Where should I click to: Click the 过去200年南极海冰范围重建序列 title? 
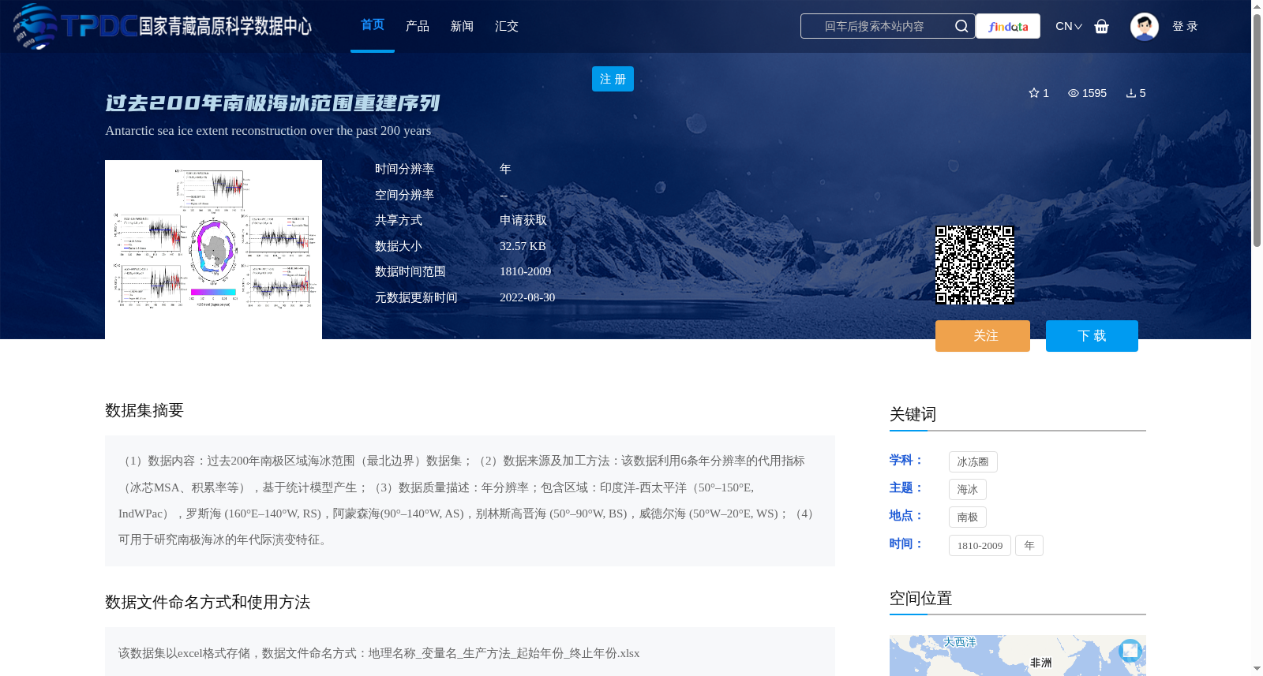tap(272, 103)
